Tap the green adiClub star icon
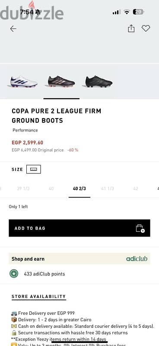 14,274
